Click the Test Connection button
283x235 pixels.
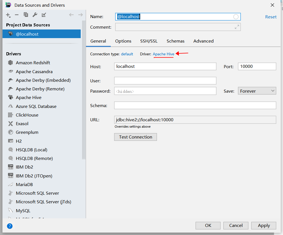click(136, 137)
